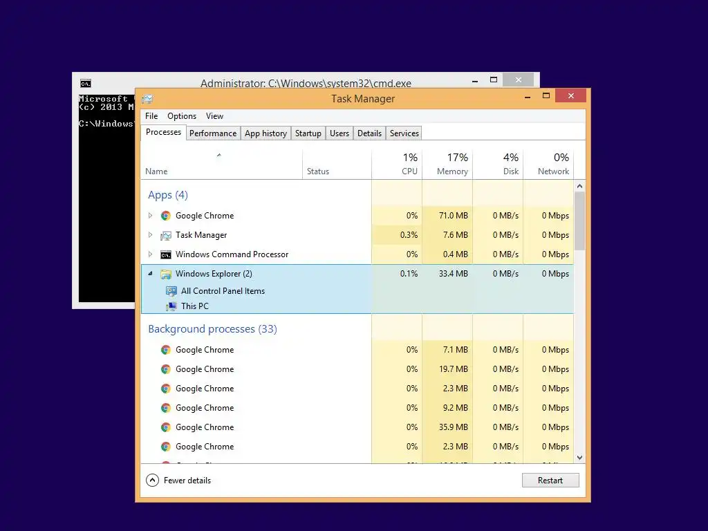Open the Options menu

pos(182,116)
